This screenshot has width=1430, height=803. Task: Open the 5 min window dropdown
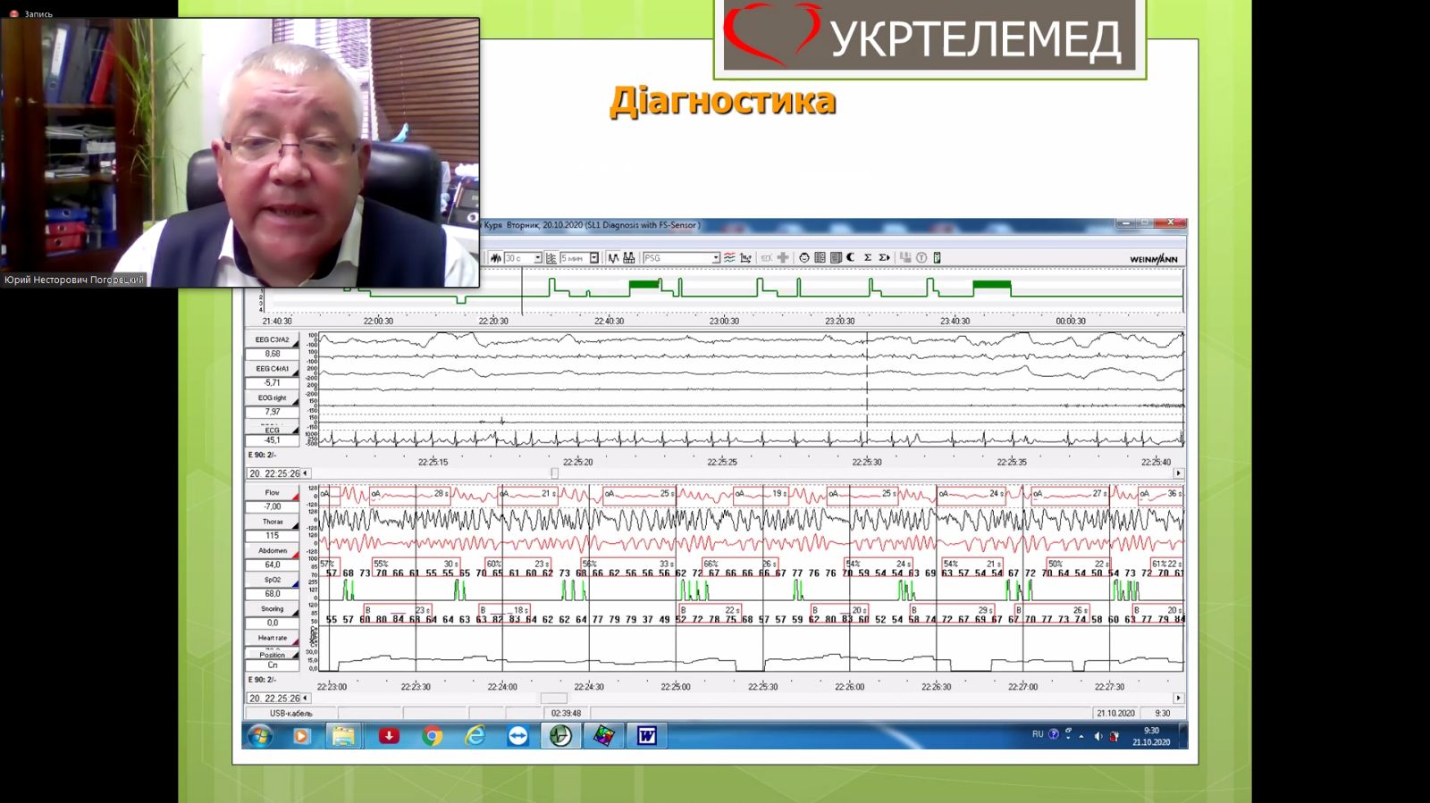click(593, 258)
